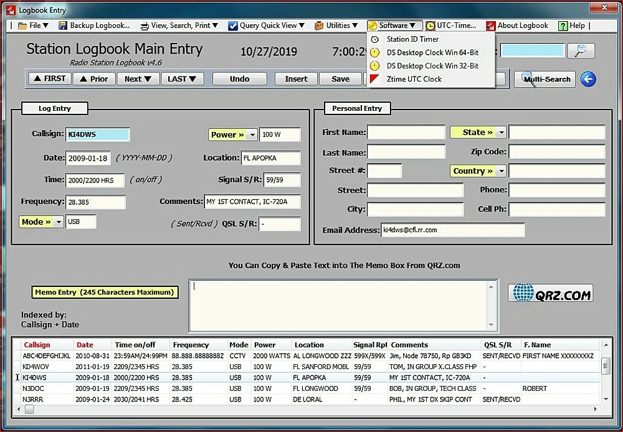
Task: Click the Help question-mark icon
Action: 563,26
